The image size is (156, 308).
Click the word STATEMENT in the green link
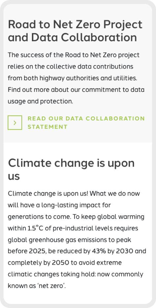47,127
